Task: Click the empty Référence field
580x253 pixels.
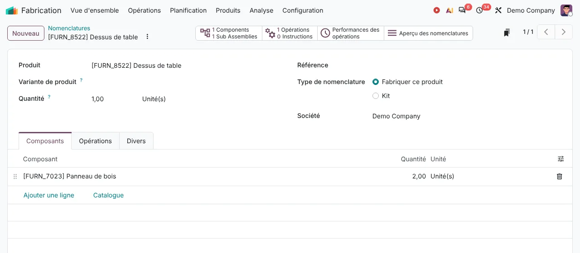Action: 467,66
